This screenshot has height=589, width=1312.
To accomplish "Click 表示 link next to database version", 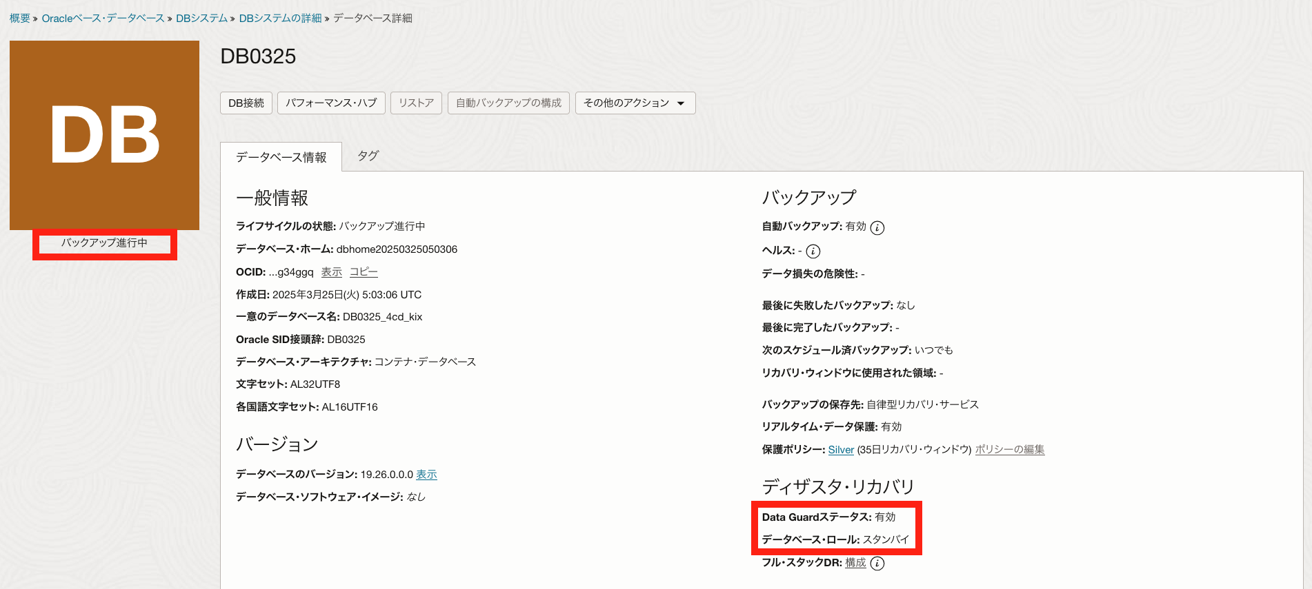I will pos(426,475).
